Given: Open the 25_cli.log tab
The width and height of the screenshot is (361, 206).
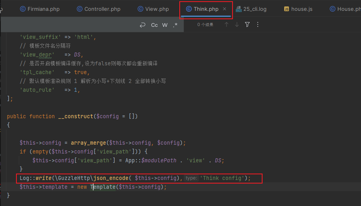Looking at the screenshot, I should tap(251, 9).
